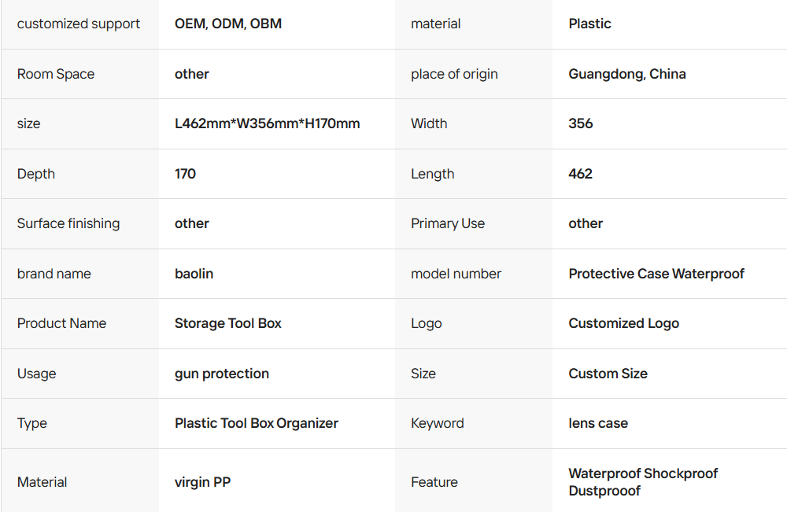Click 'Waterproof Shockproof Dustprooof' feature text
The width and height of the screenshot is (787, 512).
click(643, 482)
